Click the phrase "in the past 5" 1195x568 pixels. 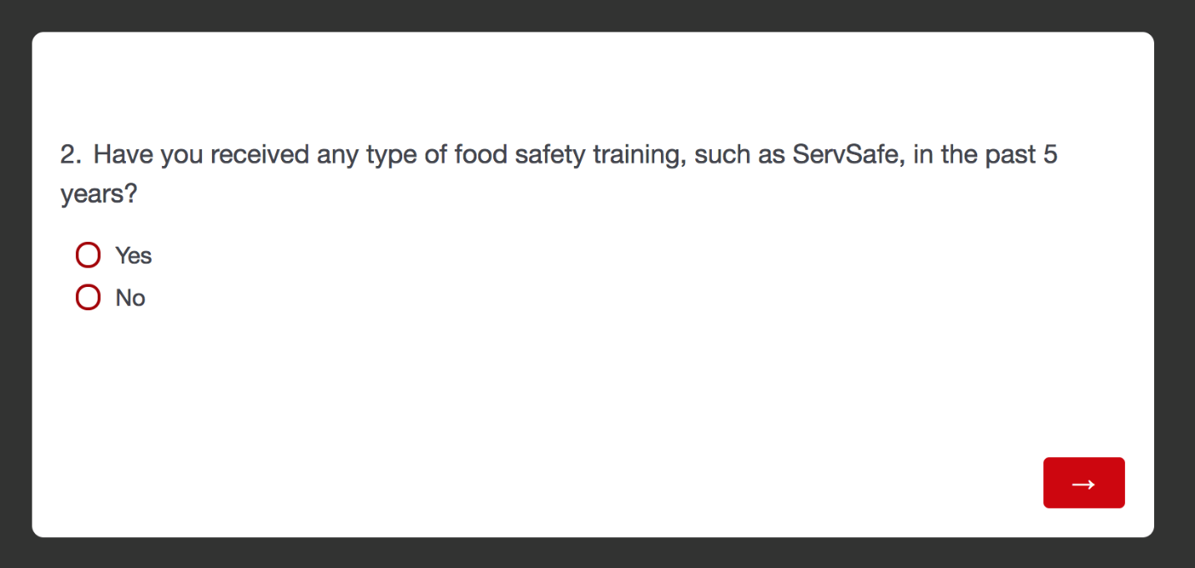tap(985, 155)
